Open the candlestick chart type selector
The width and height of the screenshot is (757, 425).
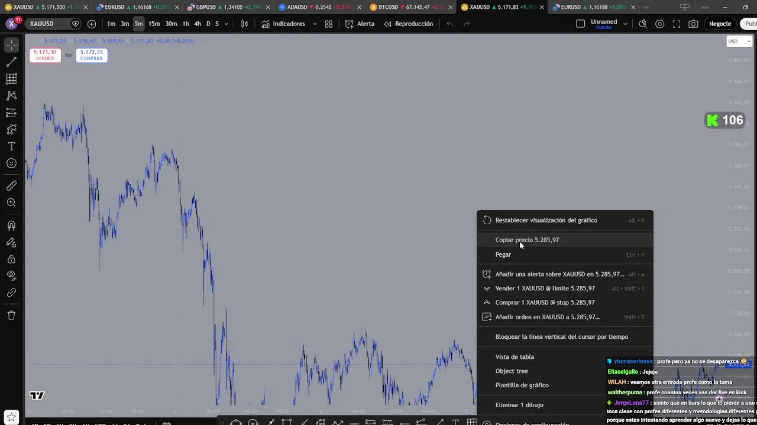pyautogui.click(x=244, y=24)
